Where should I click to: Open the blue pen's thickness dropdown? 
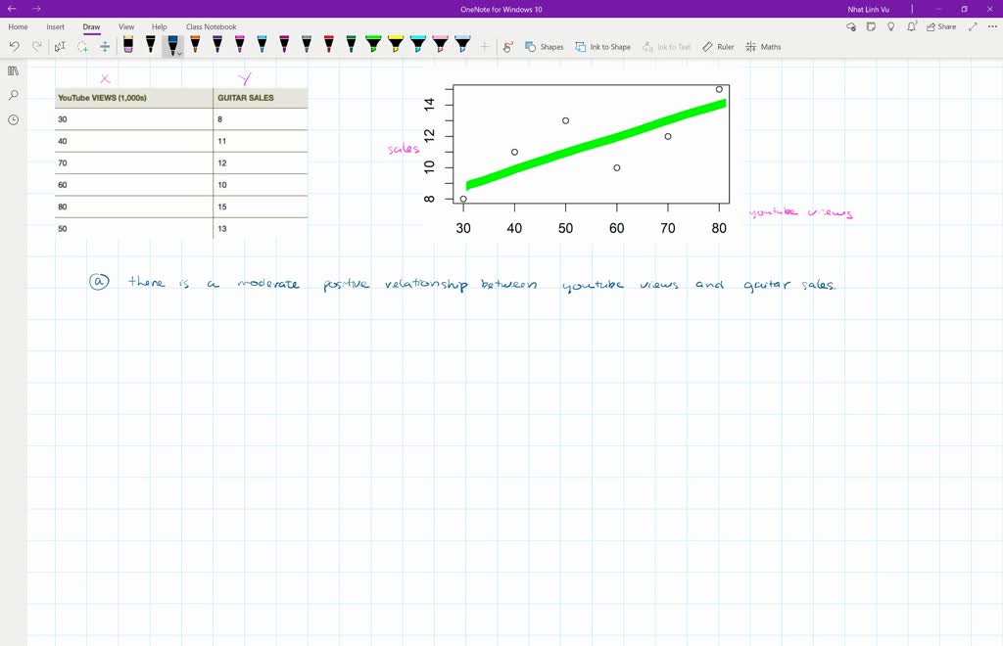178,51
